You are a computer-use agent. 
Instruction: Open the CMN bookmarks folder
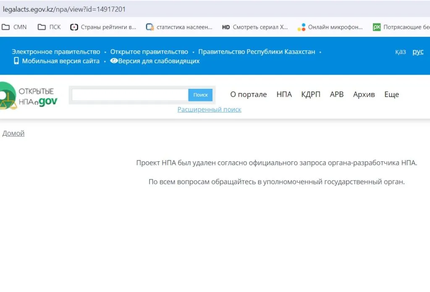[x=14, y=27]
